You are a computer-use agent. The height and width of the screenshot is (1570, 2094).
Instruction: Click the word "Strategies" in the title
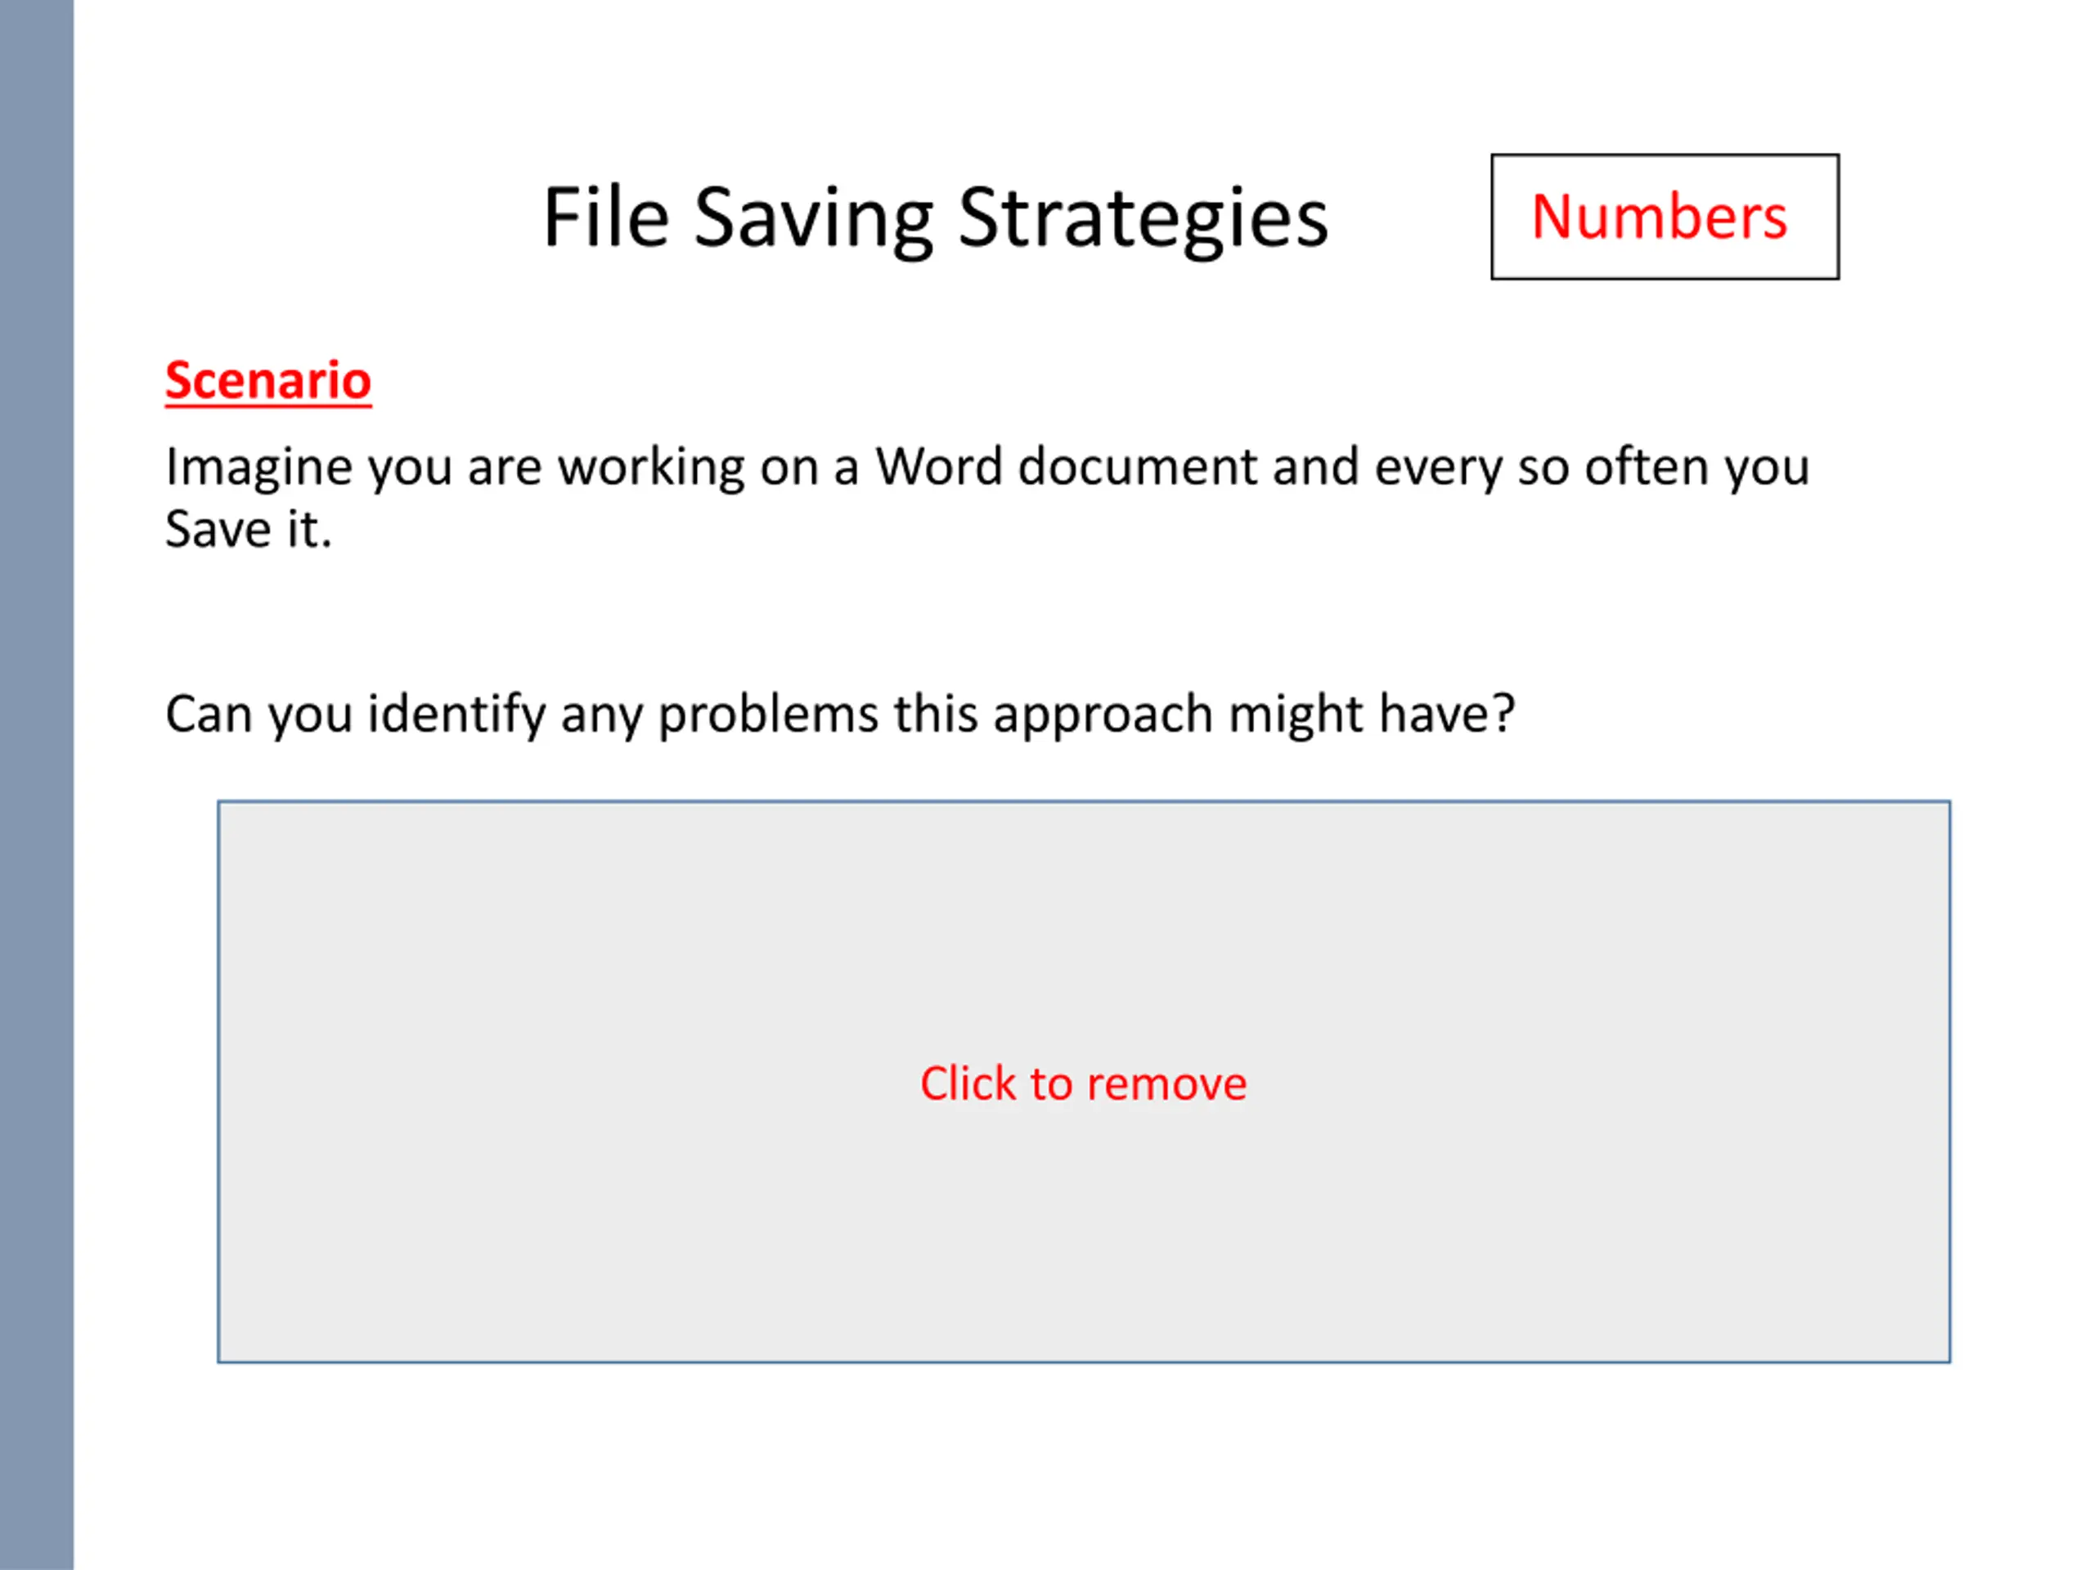(1143, 218)
